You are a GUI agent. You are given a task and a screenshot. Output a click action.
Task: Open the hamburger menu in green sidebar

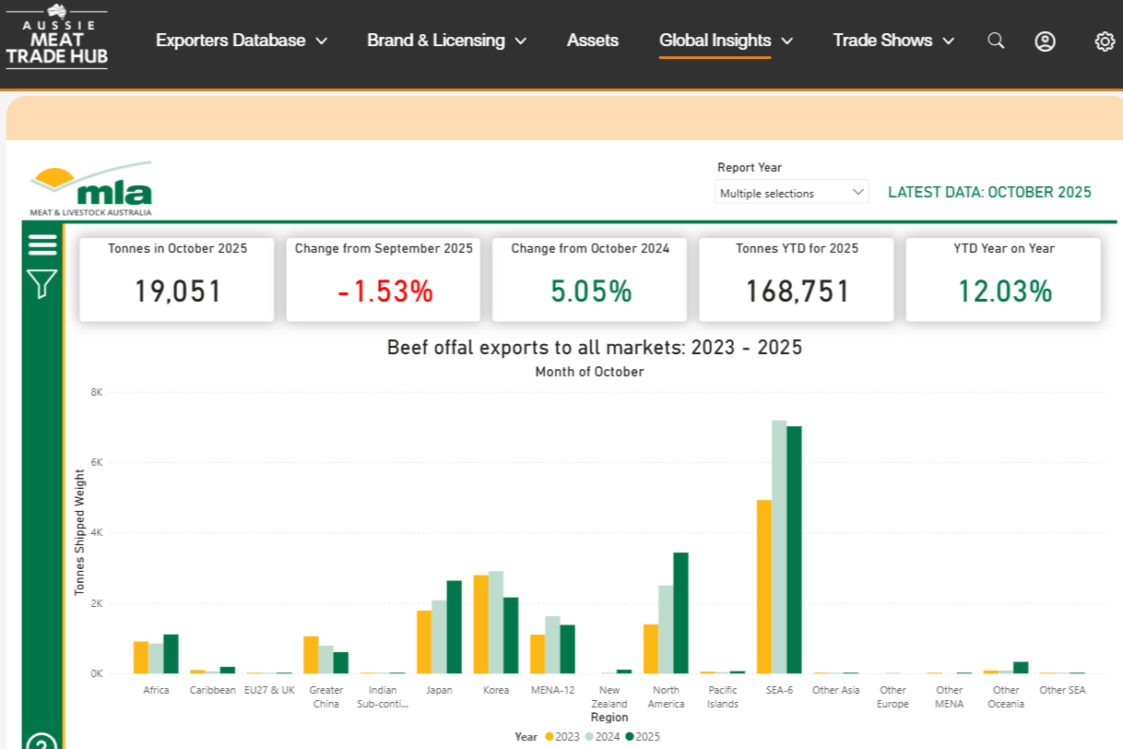pos(42,244)
